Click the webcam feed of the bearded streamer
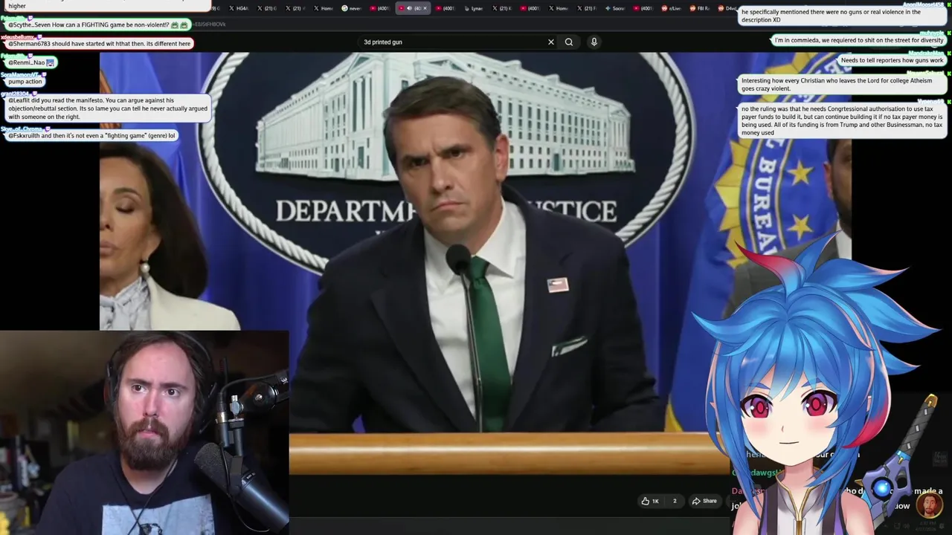 click(x=144, y=432)
